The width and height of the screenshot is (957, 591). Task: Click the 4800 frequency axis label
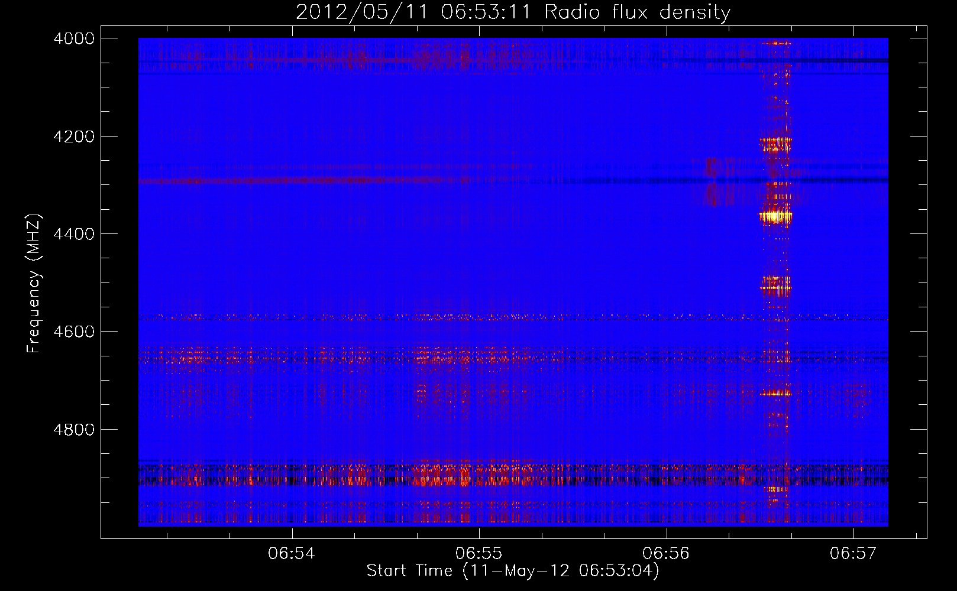pos(74,430)
